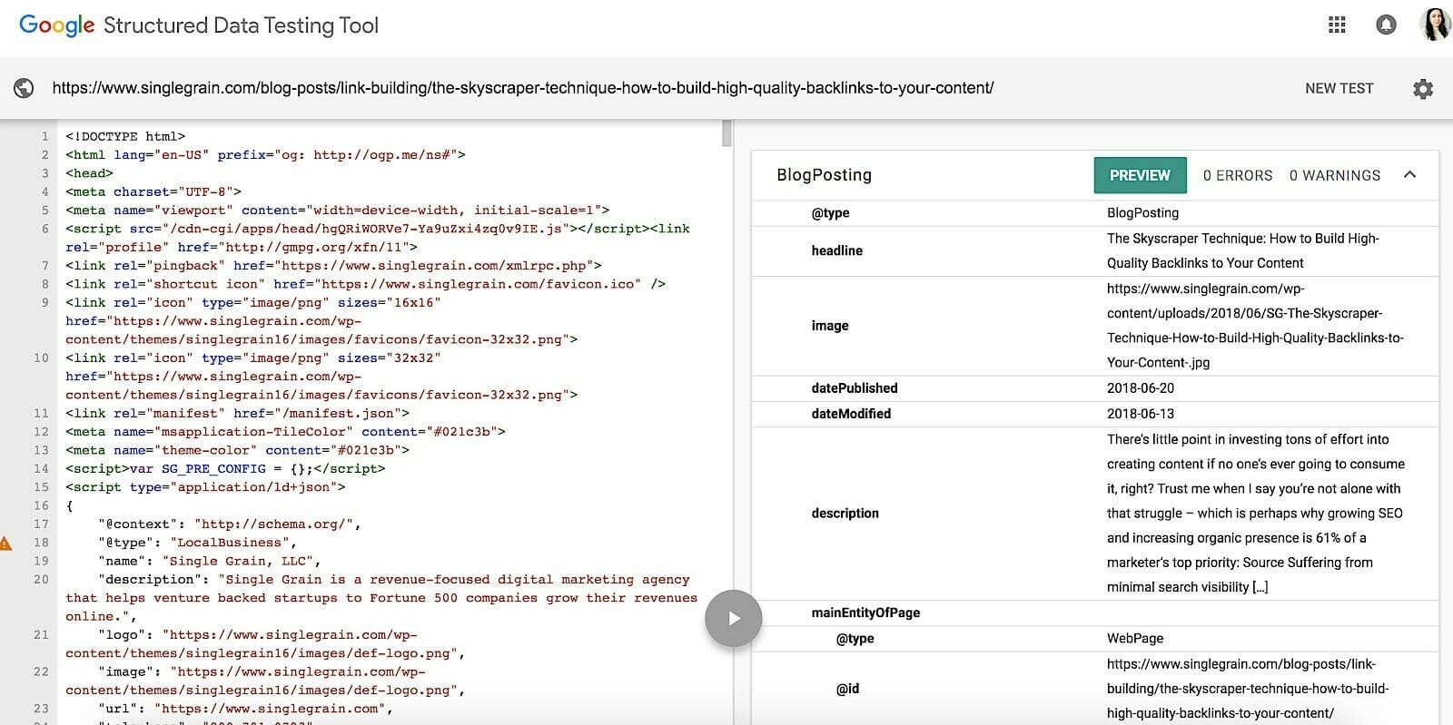The width and height of the screenshot is (1453, 725).
Task: Click the mainEntityOfPage row
Action: [x=865, y=612]
